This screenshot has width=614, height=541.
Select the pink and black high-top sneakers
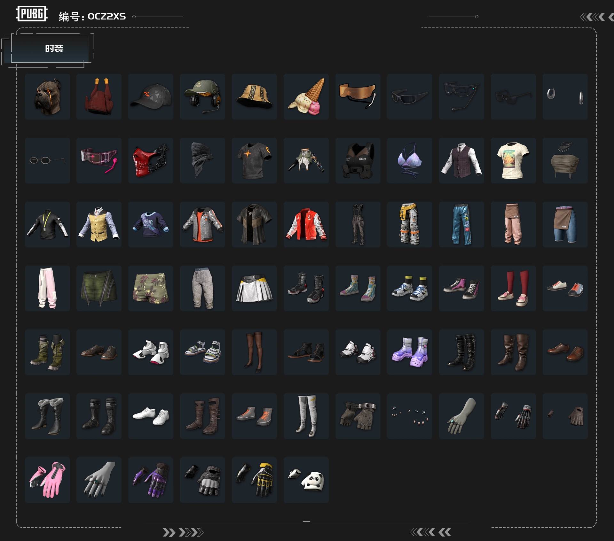click(461, 288)
